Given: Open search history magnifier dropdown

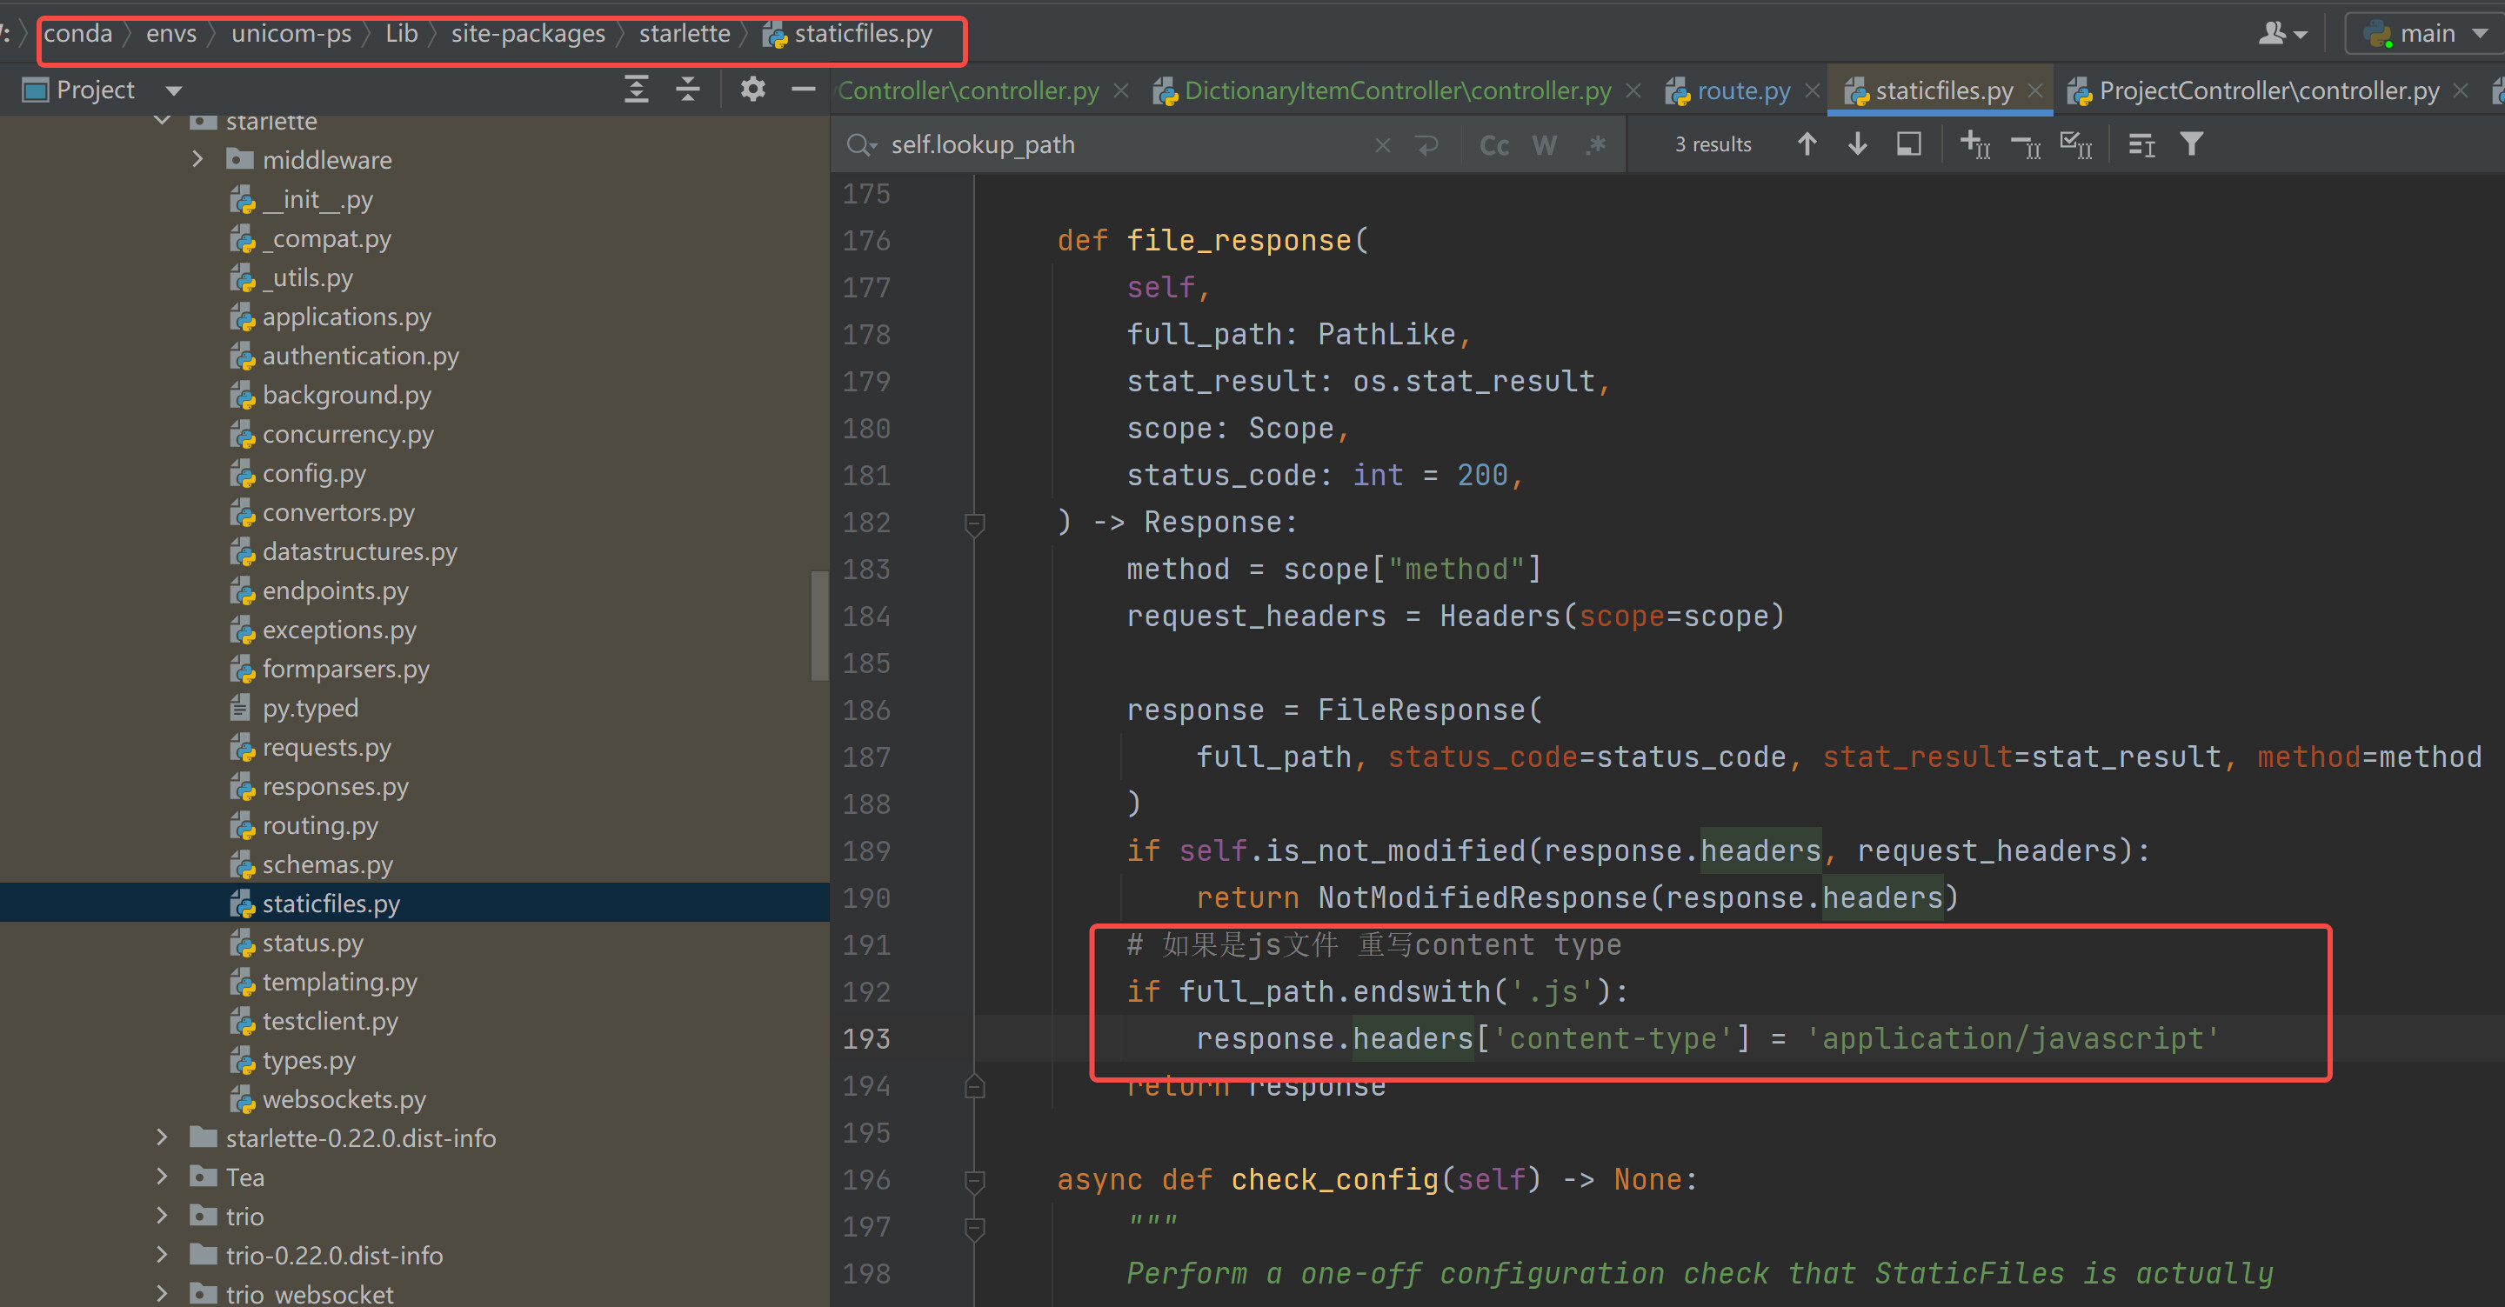Looking at the screenshot, I should click(x=862, y=145).
